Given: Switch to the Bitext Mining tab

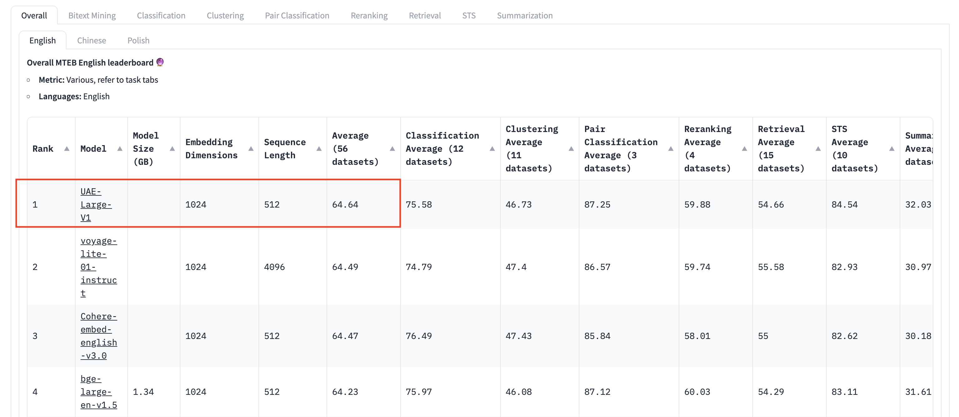Looking at the screenshot, I should [92, 16].
